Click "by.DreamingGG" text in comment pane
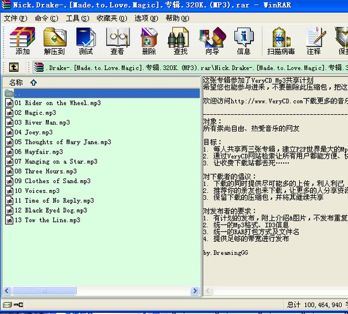The image size is (348, 314). click(x=226, y=253)
